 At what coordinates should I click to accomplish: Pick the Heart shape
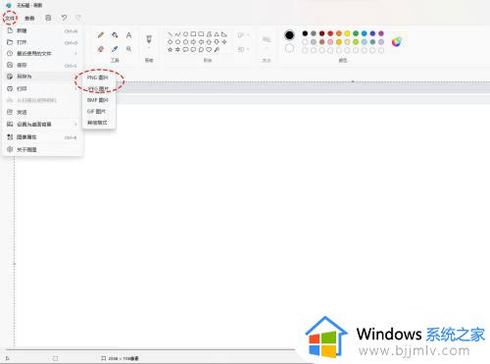[x=209, y=50]
